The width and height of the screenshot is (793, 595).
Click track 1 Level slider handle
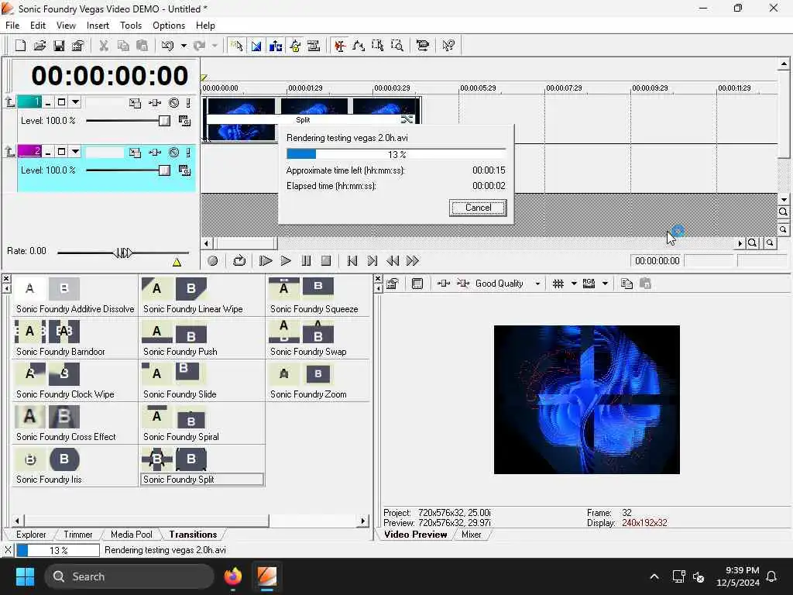164,121
